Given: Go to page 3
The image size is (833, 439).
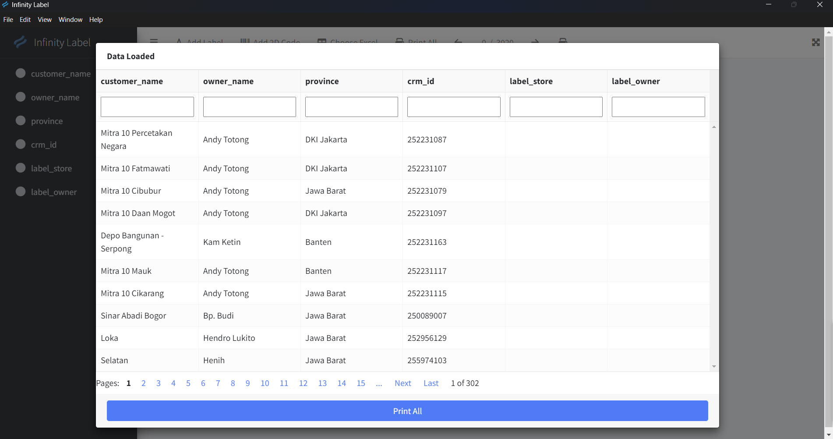Looking at the screenshot, I should click(158, 383).
